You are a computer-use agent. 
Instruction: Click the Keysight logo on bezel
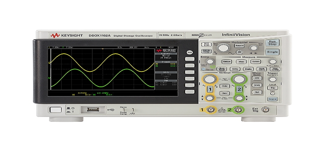coord(67,36)
